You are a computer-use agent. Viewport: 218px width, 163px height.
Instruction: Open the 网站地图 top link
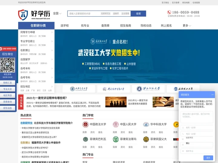click(186, 2)
